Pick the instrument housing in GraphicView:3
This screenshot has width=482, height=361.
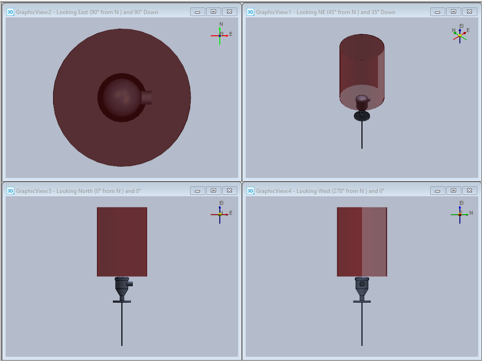pyautogui.click(x=122, y=286)
